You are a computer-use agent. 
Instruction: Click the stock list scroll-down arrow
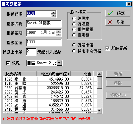coord(99,110)
